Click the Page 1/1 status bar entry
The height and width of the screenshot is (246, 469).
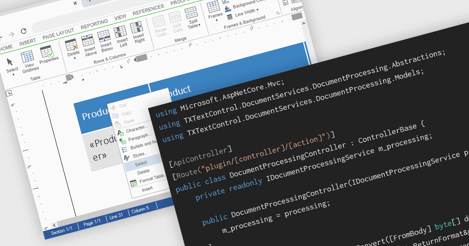pyautogui.click(x=92, y=222)
